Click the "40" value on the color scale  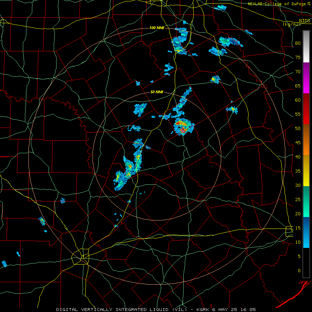pyautogui.click(x=298, y=157)
